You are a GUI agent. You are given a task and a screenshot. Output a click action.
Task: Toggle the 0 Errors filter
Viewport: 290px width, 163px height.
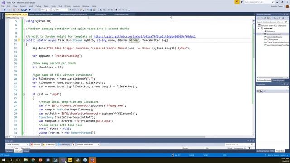tap(35, 144)
